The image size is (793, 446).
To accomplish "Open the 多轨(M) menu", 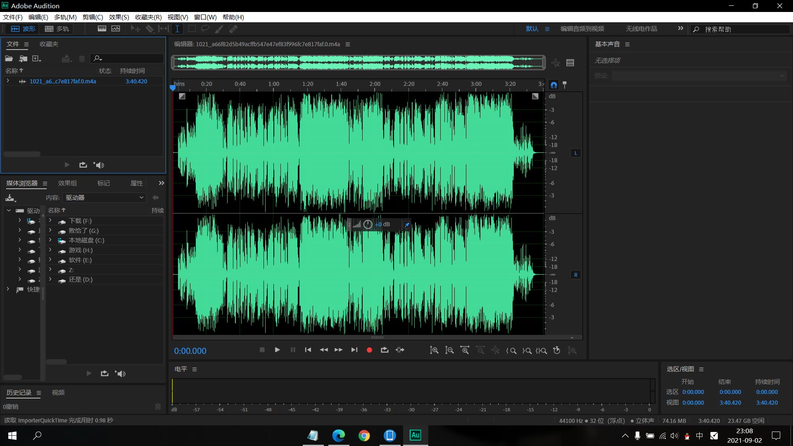I will point(65,17).
